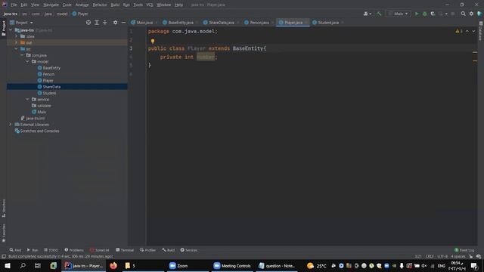Open the Run tool window
The height and width of the screenshot is (272, 484).
(x=32, y=250)
